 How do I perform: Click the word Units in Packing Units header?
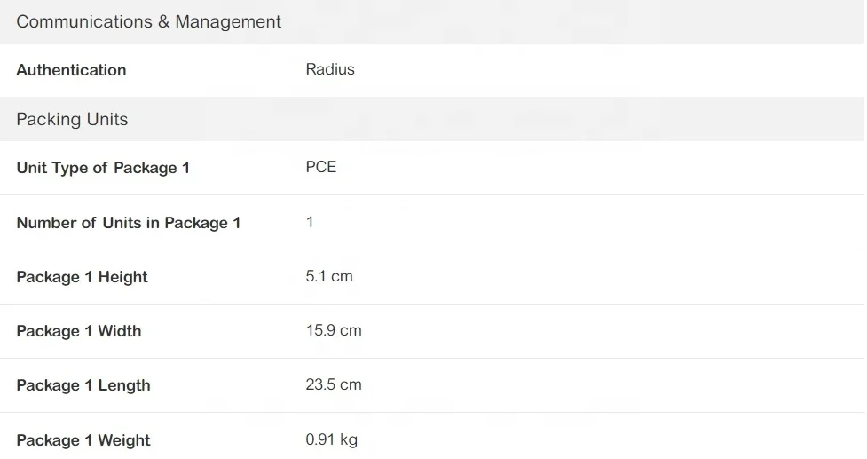pos(107,120)
